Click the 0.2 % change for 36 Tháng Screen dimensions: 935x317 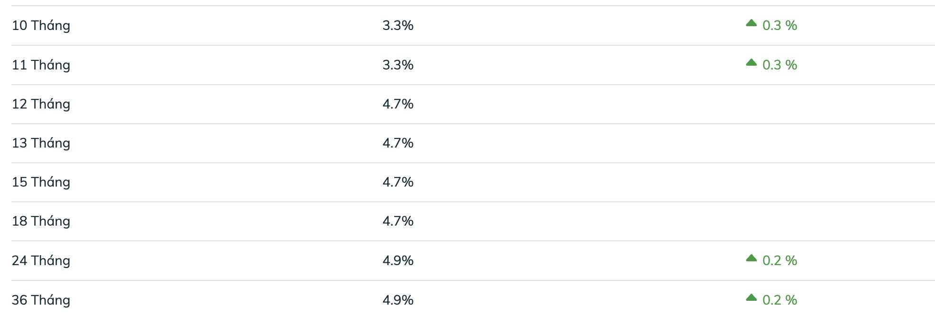779,300
